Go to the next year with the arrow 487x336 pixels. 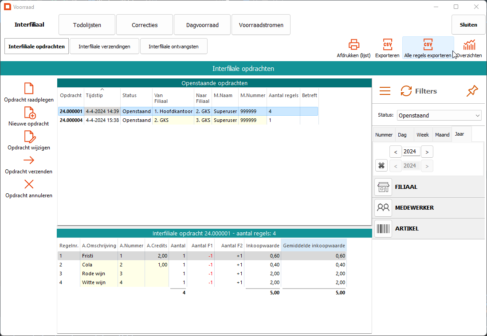(x=427, y=152)
